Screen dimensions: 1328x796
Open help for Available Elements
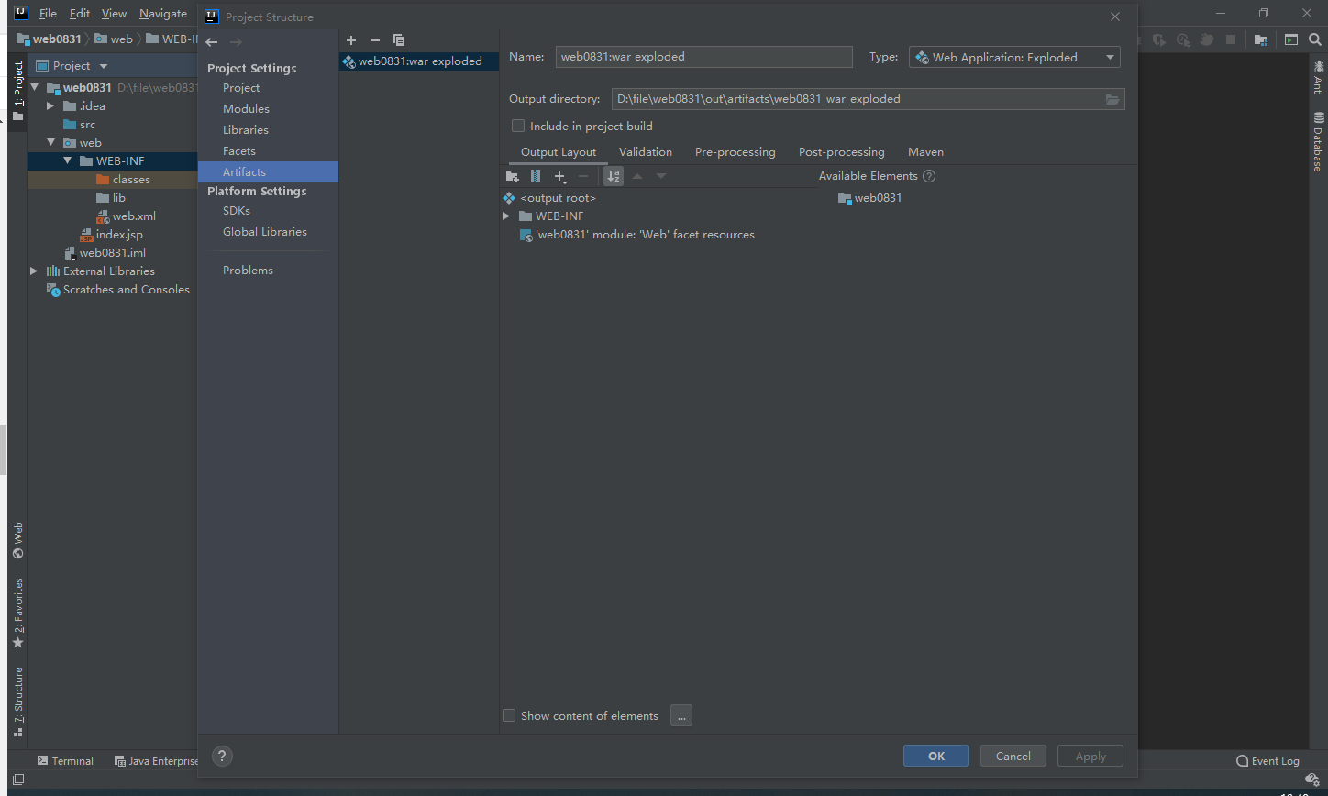click(929, 176)
